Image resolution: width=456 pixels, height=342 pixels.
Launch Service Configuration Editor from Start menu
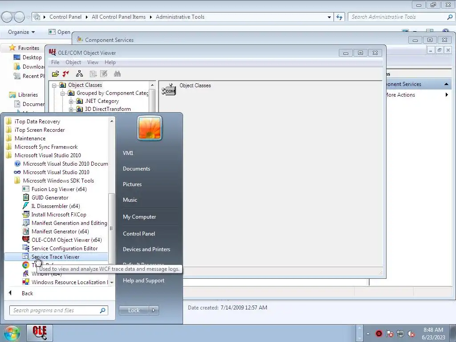[56, 248]
